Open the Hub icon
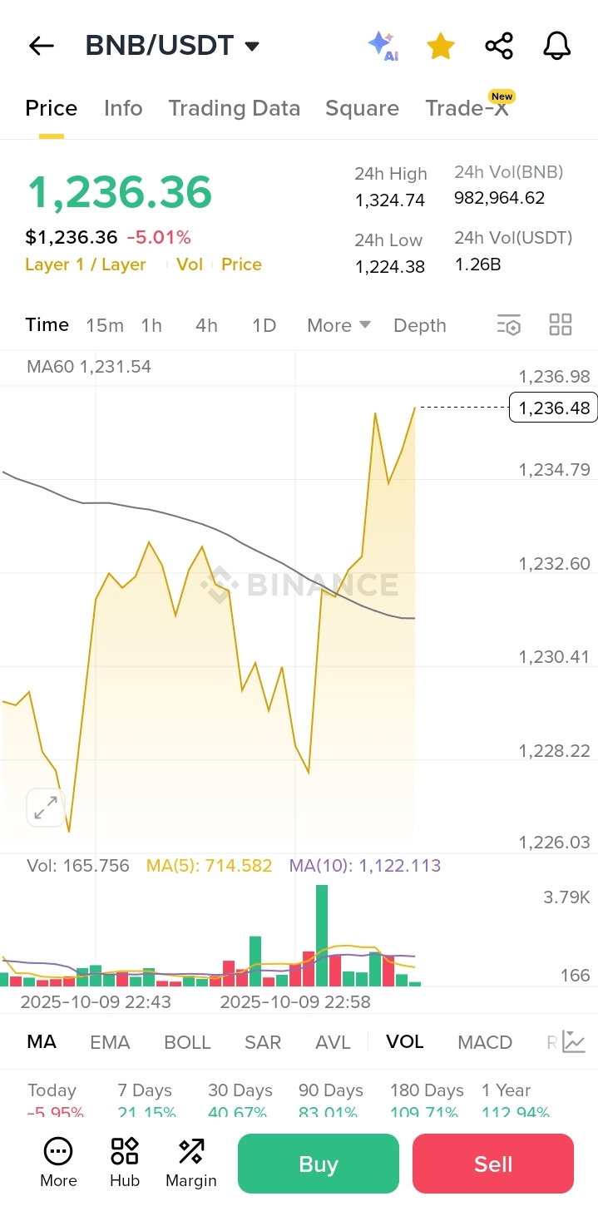 (x=125, y=1162)
